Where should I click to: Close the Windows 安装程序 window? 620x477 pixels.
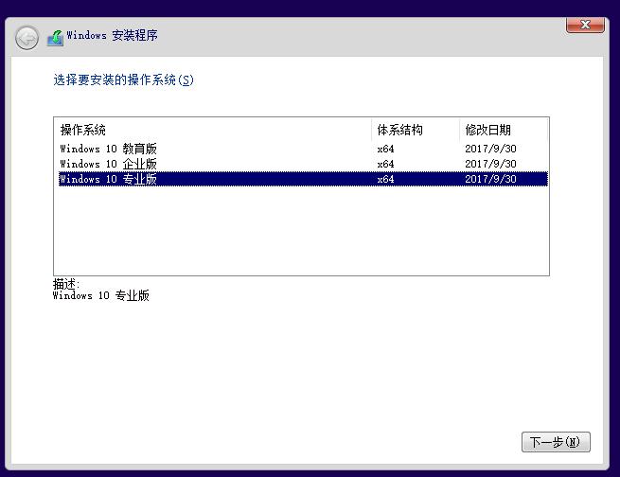coord(585,25)
